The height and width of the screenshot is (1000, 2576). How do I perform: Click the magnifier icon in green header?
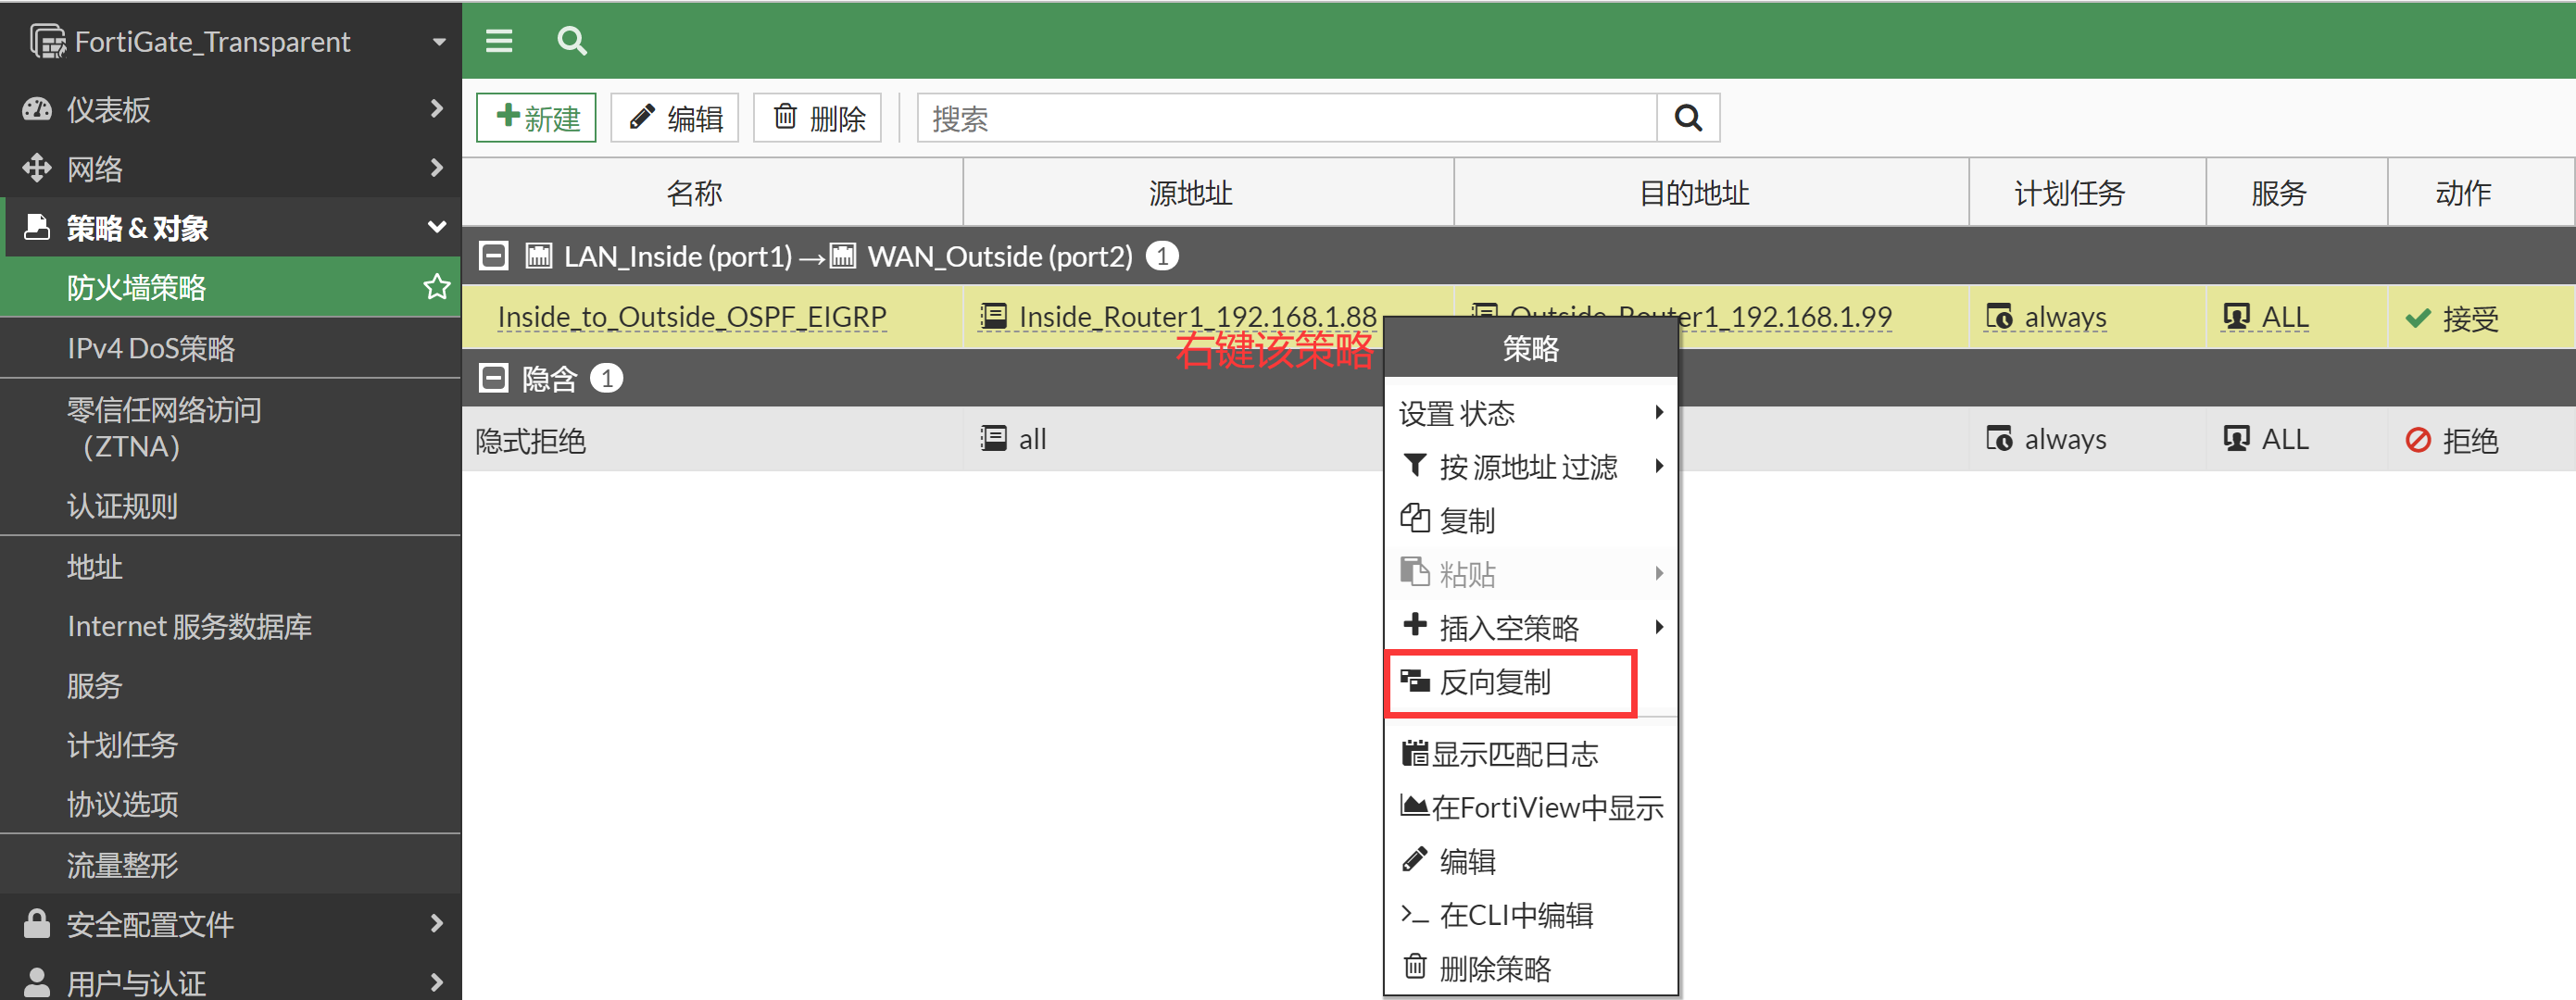pos(572,41)
